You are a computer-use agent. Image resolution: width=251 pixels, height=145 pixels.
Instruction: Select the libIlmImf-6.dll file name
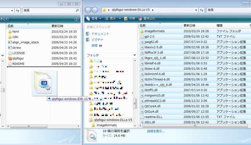155,74
